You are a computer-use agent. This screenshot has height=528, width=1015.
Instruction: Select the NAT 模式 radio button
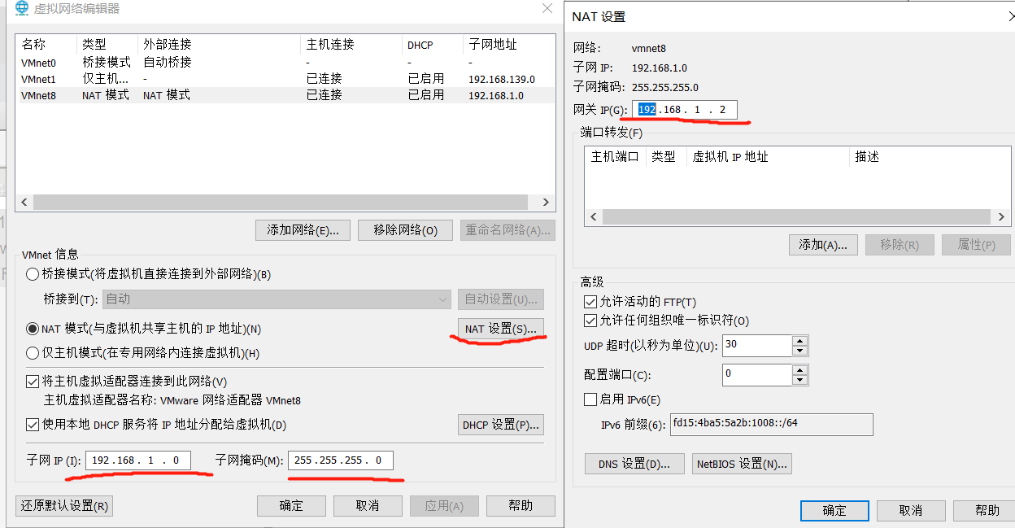coord(33,329)
